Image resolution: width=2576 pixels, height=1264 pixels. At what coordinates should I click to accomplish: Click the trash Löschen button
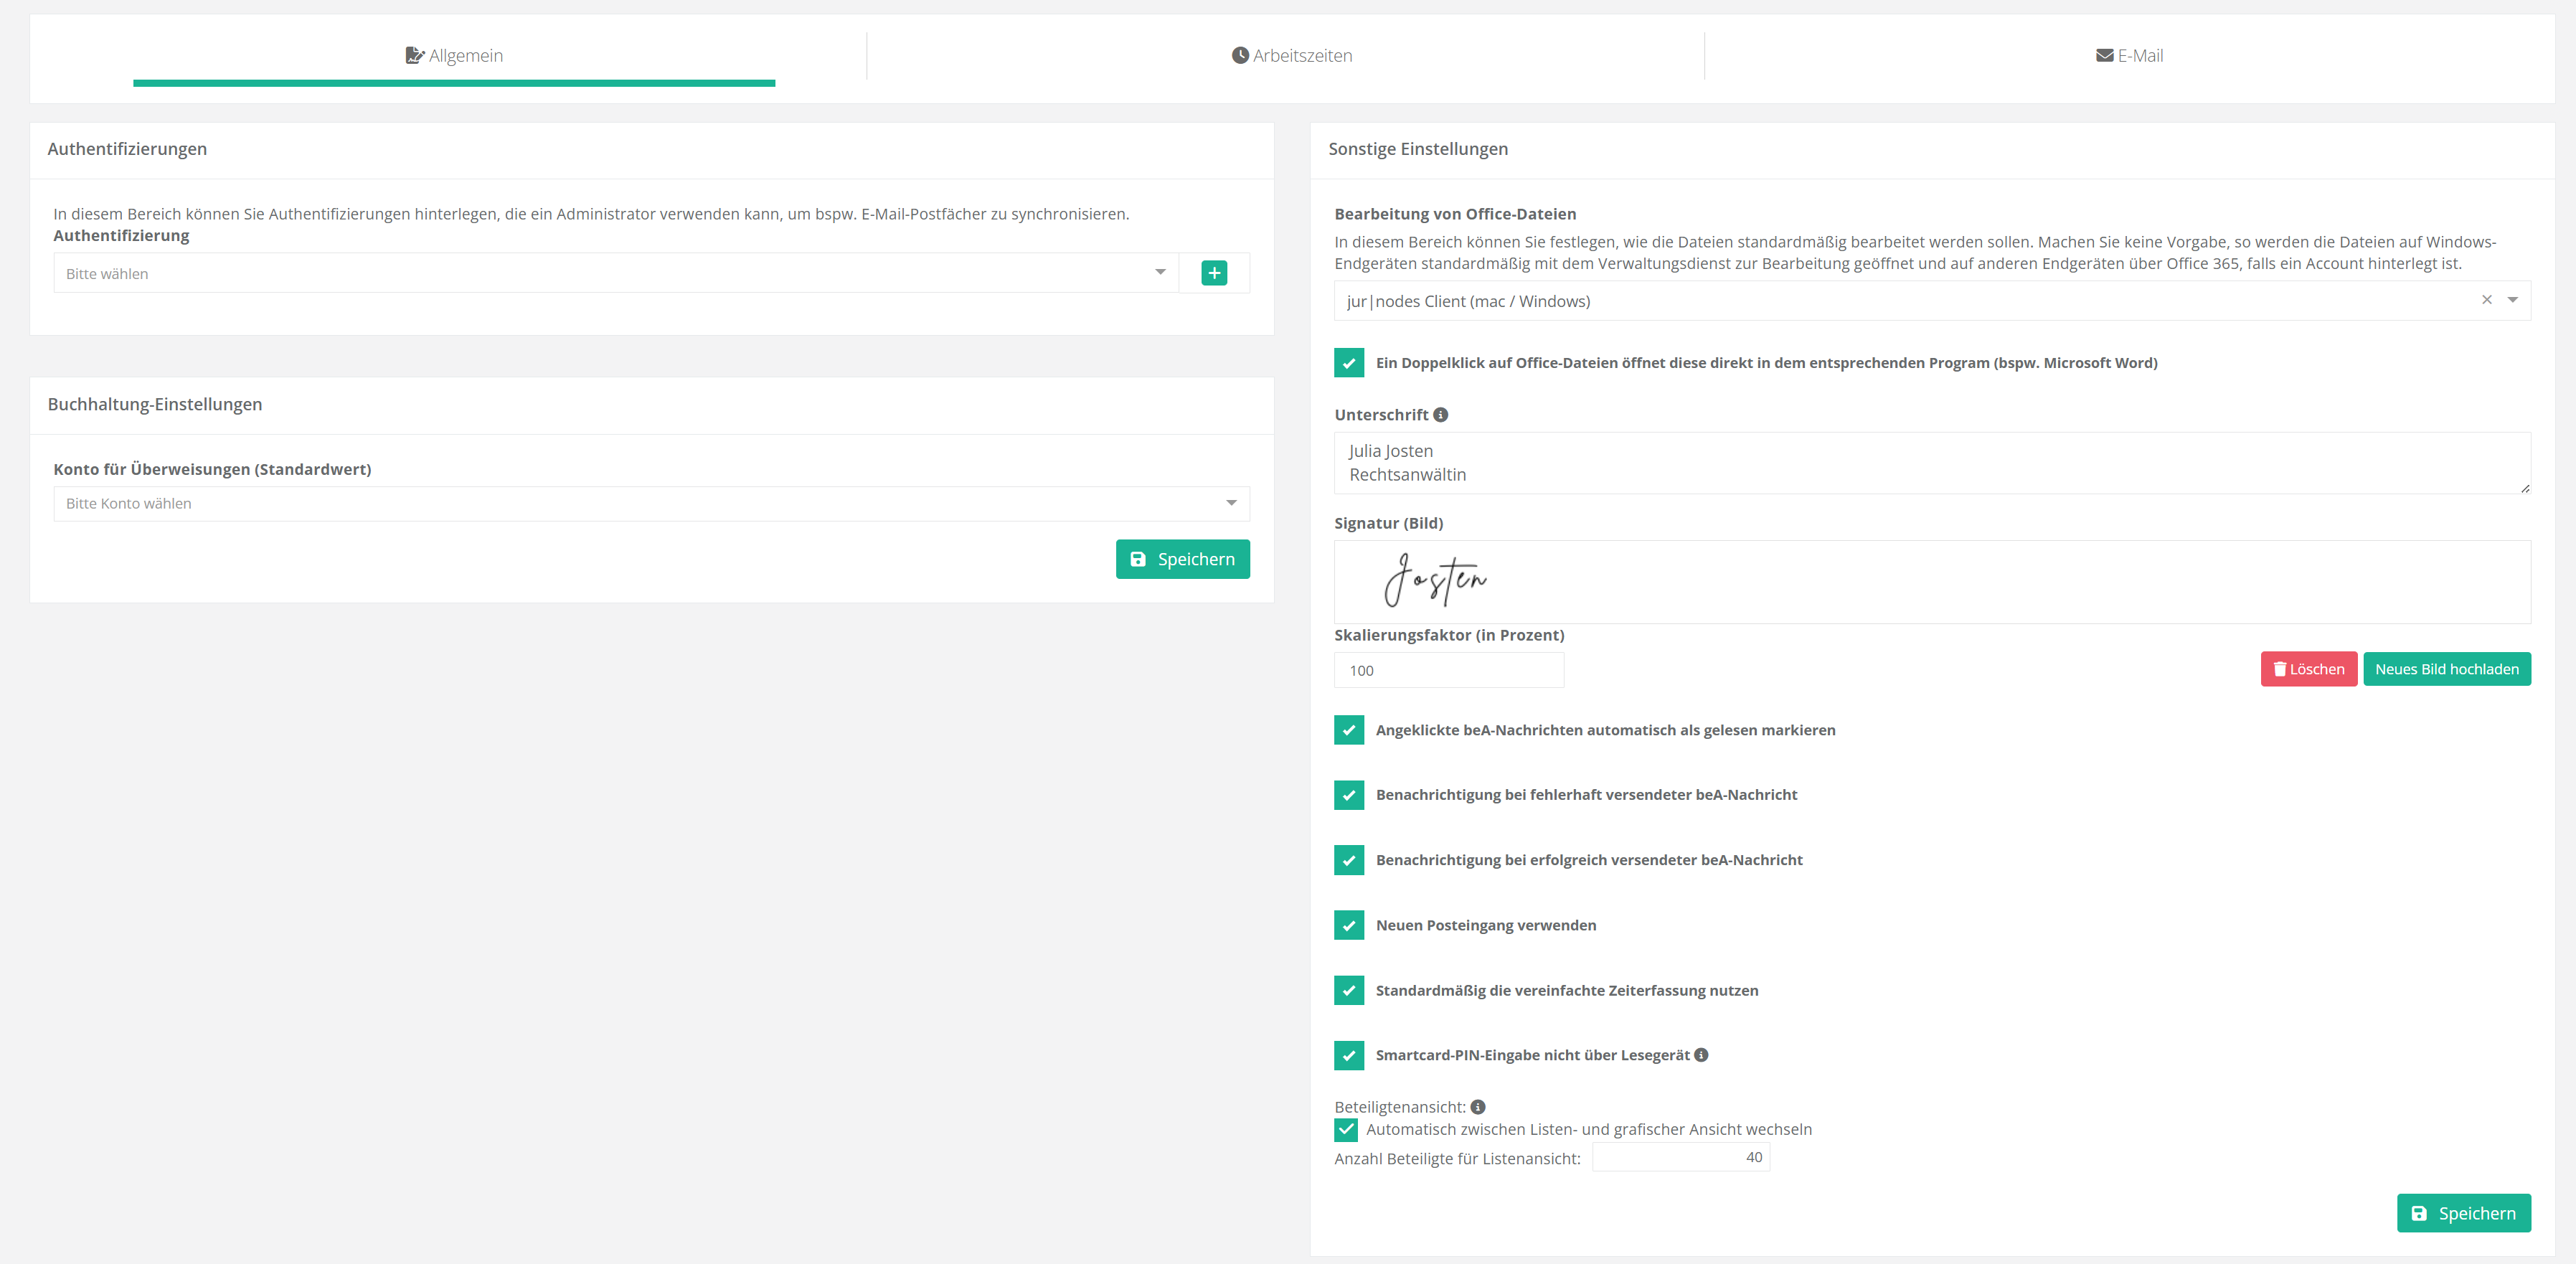(2308, 669)
